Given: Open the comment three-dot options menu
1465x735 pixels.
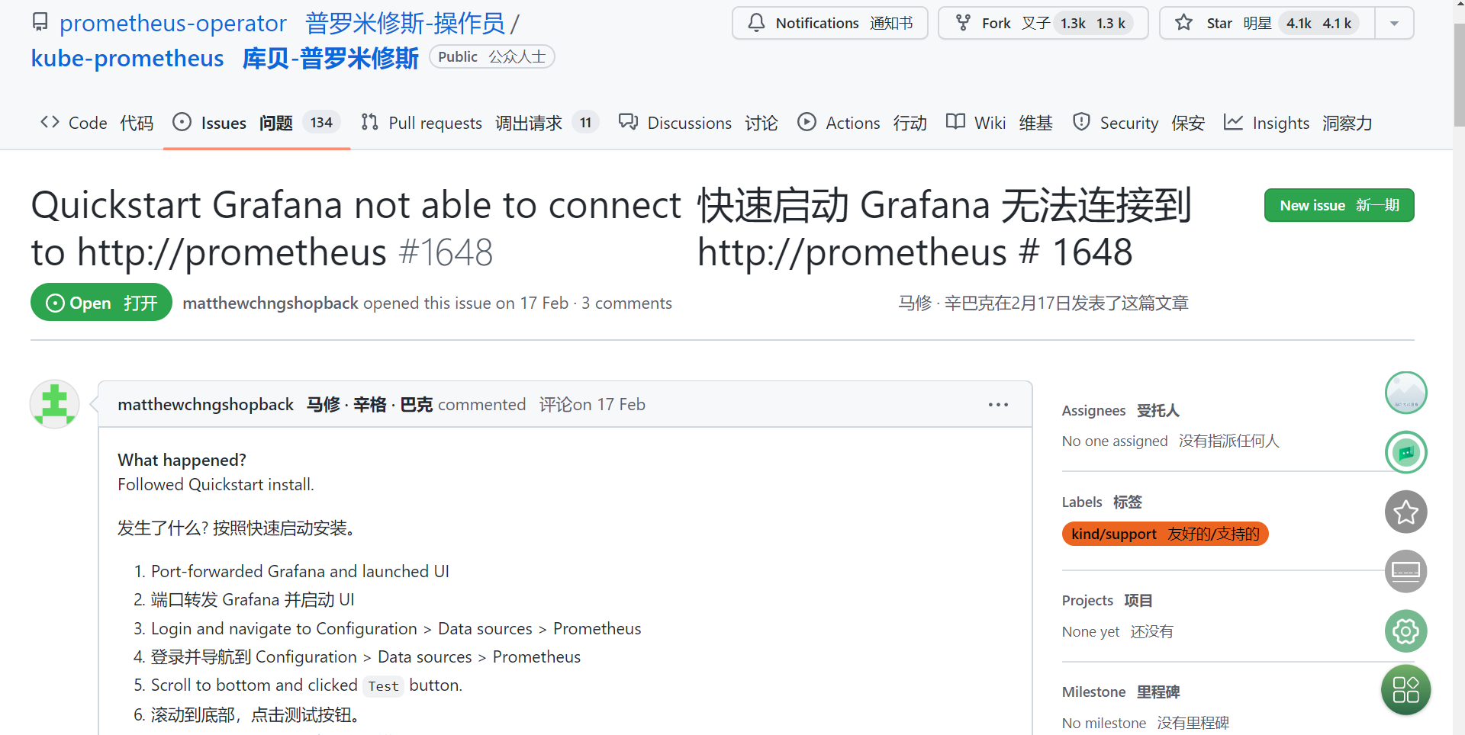Looking at the screenshot, I should click(x=998, y=405).
